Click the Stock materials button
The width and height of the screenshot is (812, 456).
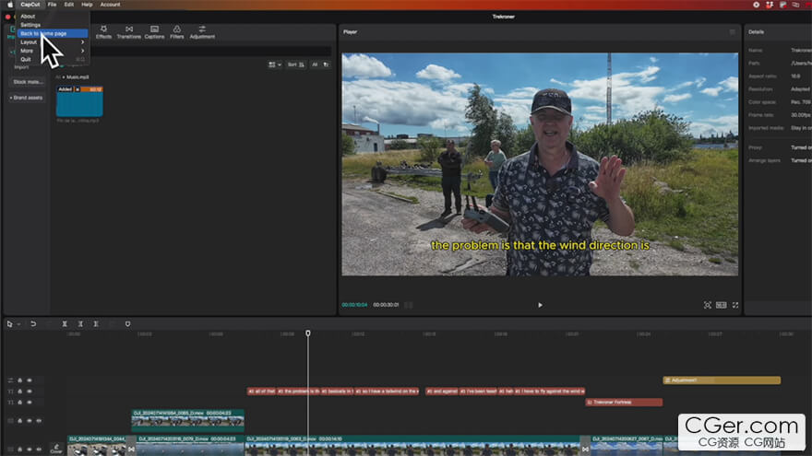pos(27,82)
